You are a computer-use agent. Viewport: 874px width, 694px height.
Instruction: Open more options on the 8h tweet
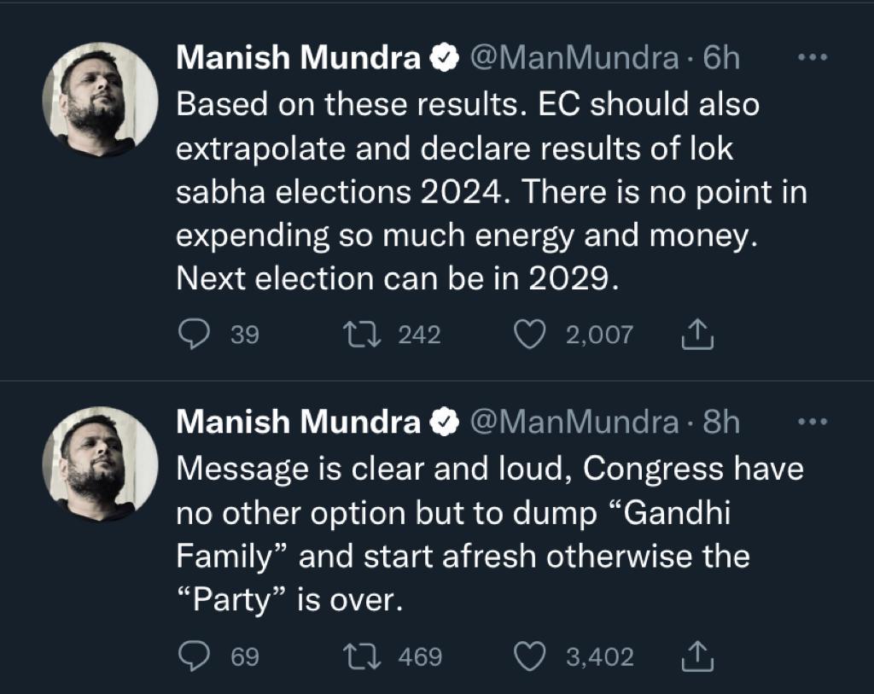812,422
